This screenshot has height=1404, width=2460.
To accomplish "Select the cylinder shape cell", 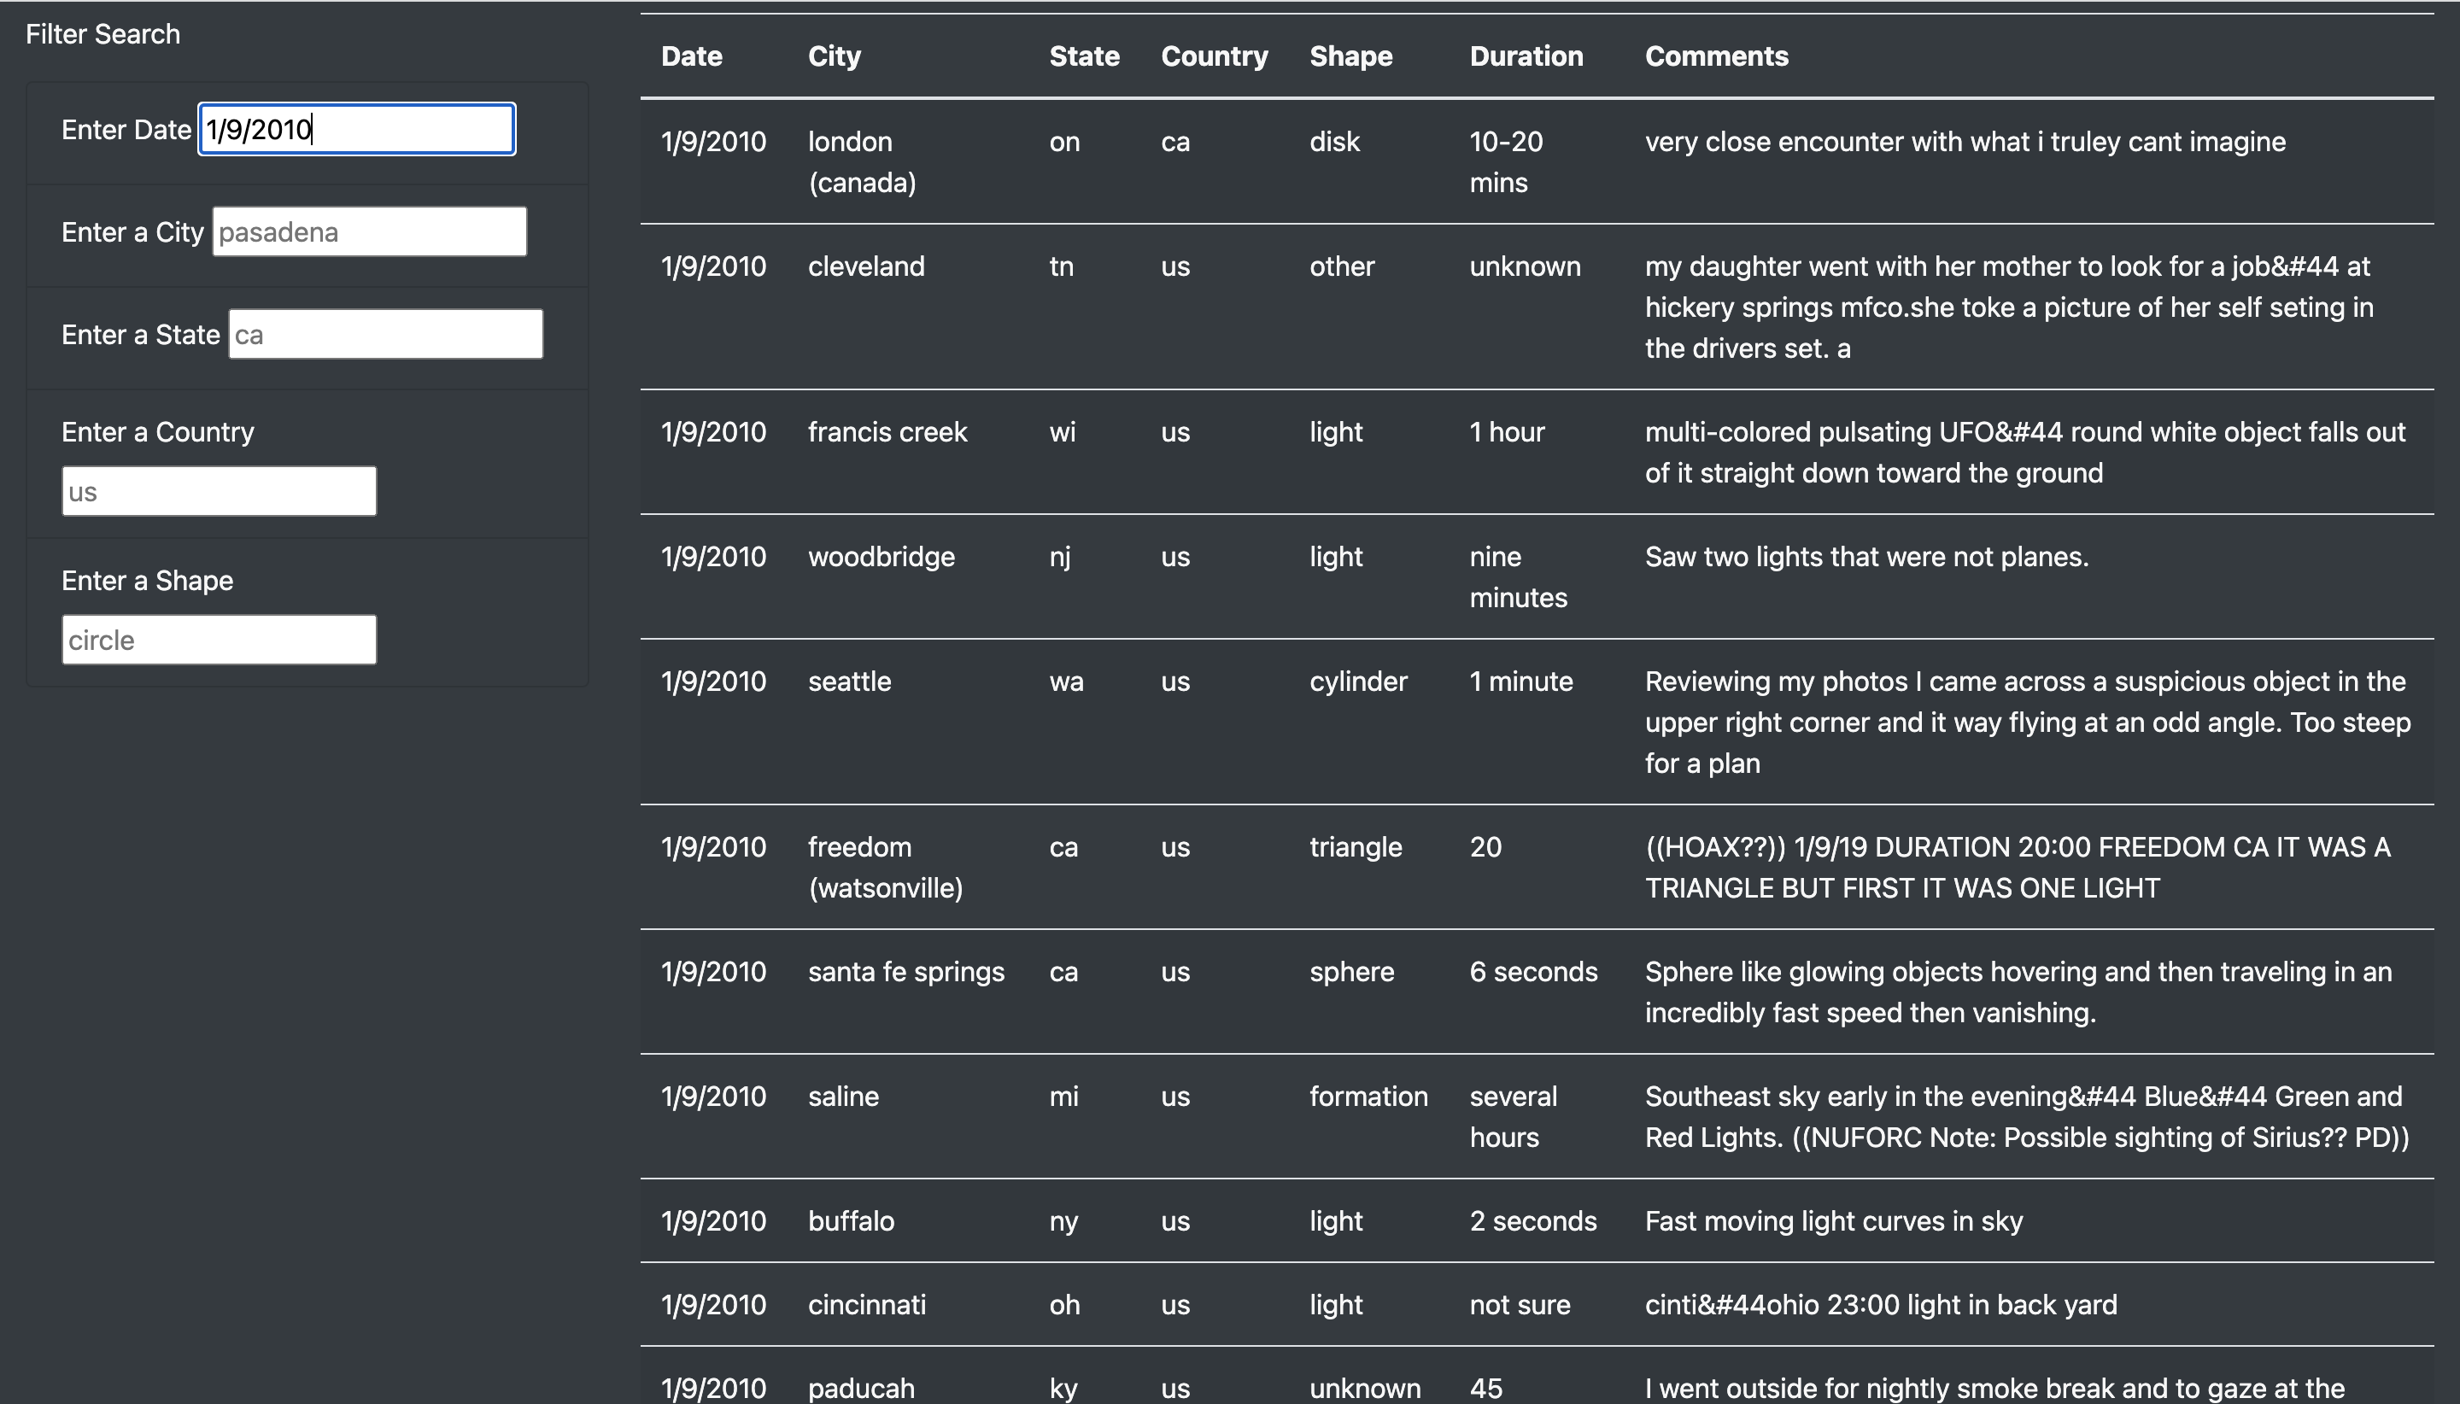I will pyautogui.click(x=1358, y=682).
